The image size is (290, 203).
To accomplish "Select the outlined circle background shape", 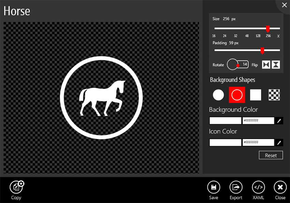I will [237, 95].
